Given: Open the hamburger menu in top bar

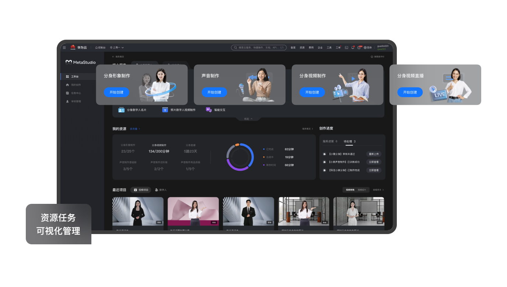Looking at the screenshot, I should tap(64, 47).
